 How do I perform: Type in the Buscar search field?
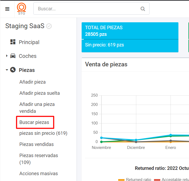point(87,9)
